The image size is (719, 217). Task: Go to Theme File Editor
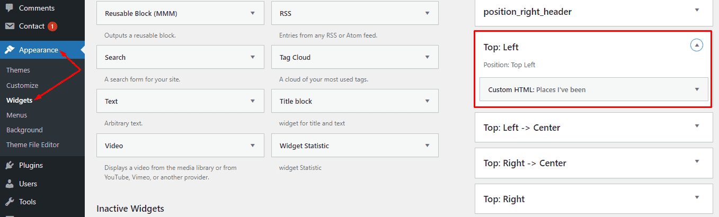tap(33, 144)
